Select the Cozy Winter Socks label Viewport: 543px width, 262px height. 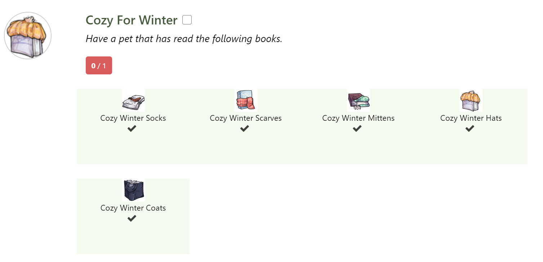click(133, 118)
